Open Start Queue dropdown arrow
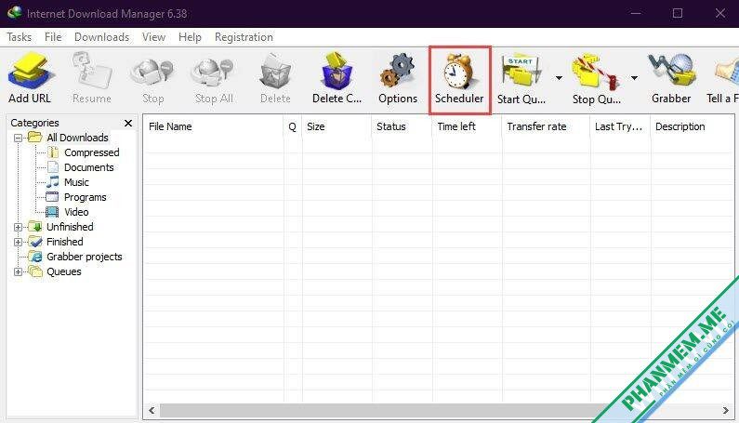This screenshot has height=423, width=739. [x=559, y=78]
